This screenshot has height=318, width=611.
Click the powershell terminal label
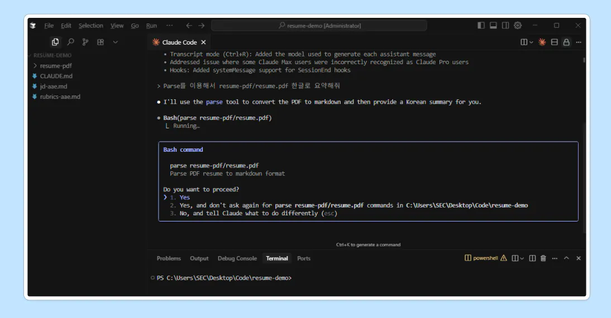pos(485,258)
